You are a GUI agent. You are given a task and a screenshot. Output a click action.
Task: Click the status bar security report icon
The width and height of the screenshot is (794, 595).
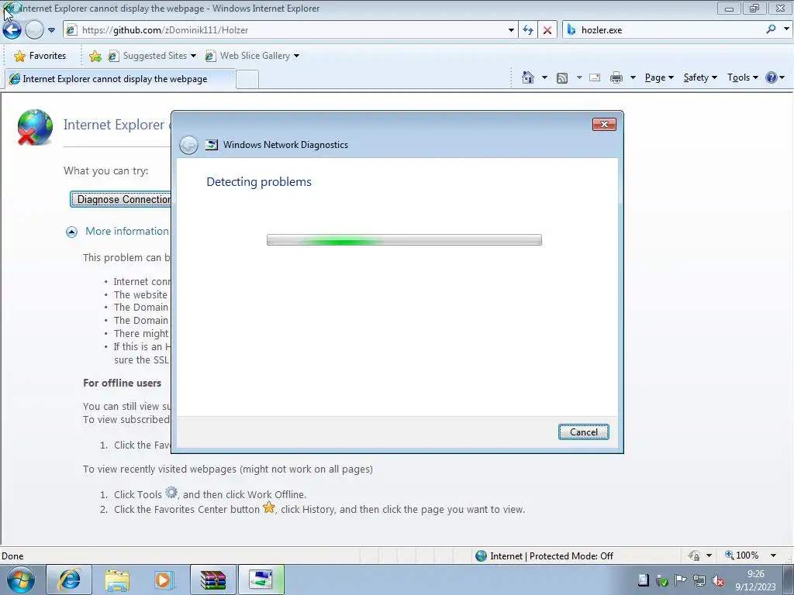click(x=694, y=555)
